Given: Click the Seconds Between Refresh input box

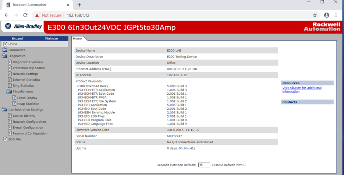Looking at the screenshot, I should click(x=204, y=165).
